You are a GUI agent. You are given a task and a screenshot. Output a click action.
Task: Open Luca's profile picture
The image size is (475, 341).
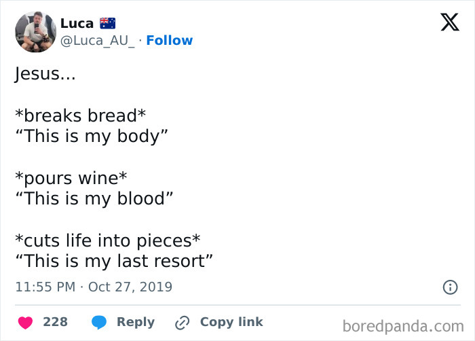pyautogui.click(x=35, y=31)
